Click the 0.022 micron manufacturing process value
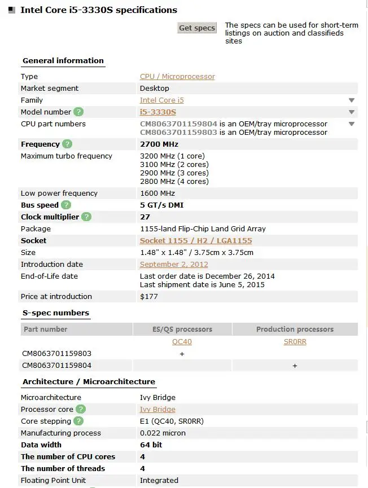 click(163, 433)
